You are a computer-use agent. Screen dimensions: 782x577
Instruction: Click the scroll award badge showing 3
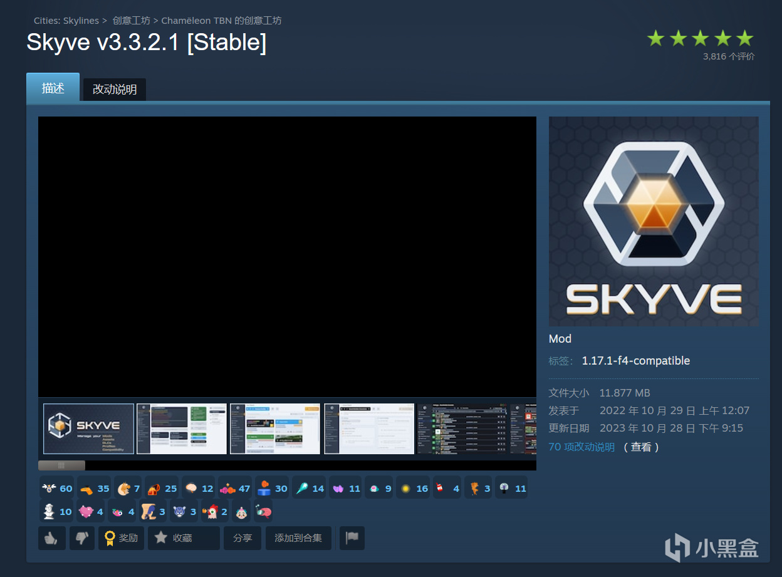tap(153, 511)
